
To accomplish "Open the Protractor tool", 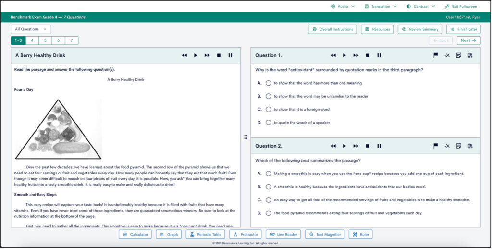I will tap(246, 234).
